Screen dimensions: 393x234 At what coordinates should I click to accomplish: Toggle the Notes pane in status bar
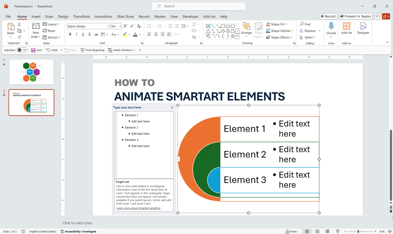(291, 231)
